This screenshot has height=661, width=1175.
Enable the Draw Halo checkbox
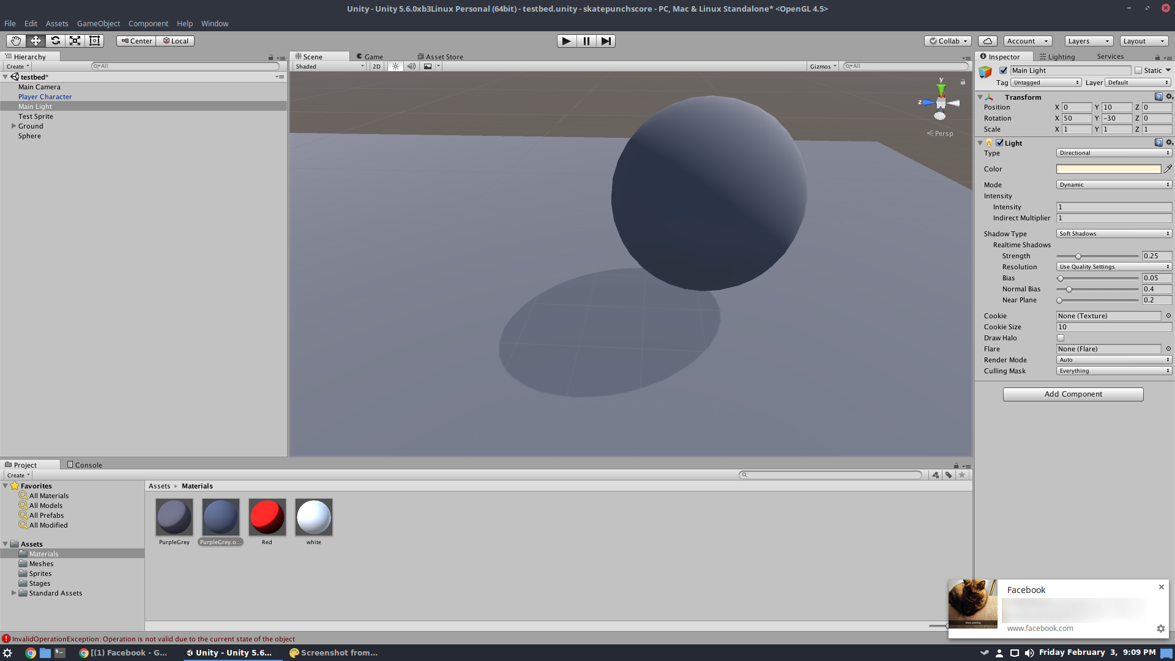1061,338
